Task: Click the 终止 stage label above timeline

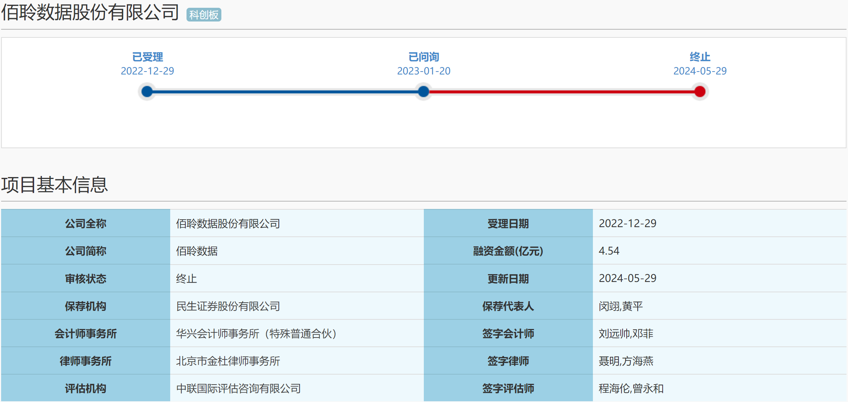Action: click(x=700, y=57)
